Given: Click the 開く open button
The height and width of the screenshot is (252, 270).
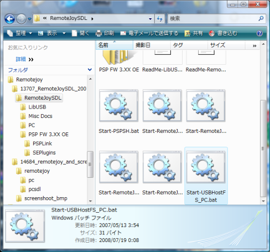Looking at the screenshot, I should pos(81,33).
